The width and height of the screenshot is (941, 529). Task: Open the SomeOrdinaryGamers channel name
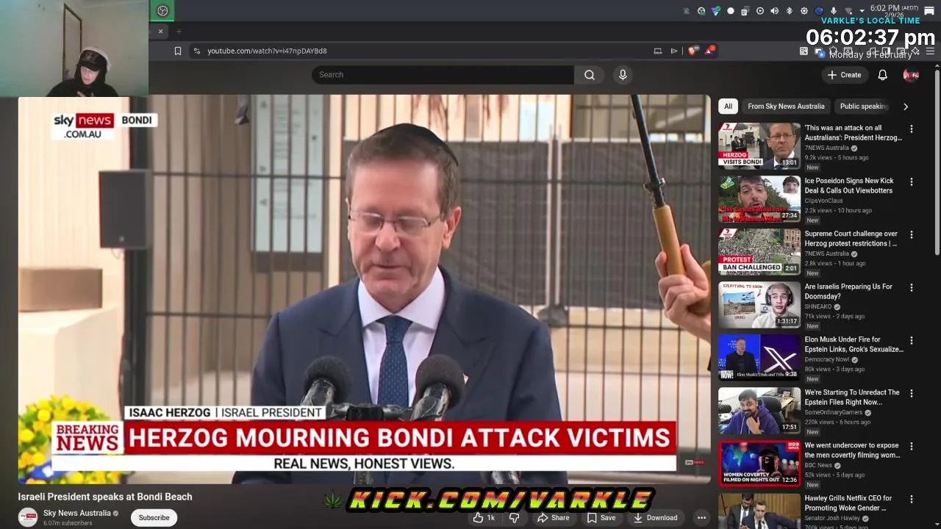(x=834, y=412)
